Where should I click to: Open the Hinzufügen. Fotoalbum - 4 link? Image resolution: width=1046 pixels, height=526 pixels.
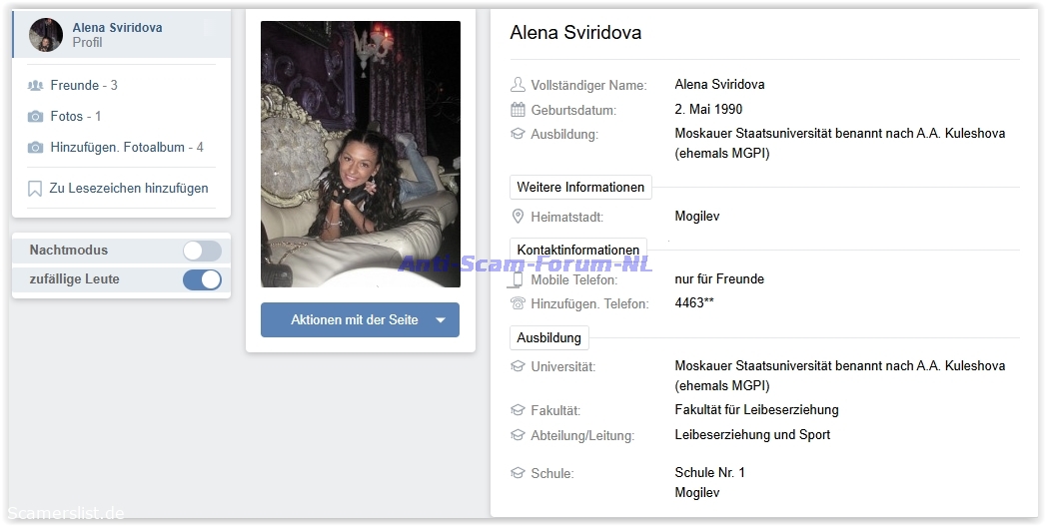tap(127, 148)
